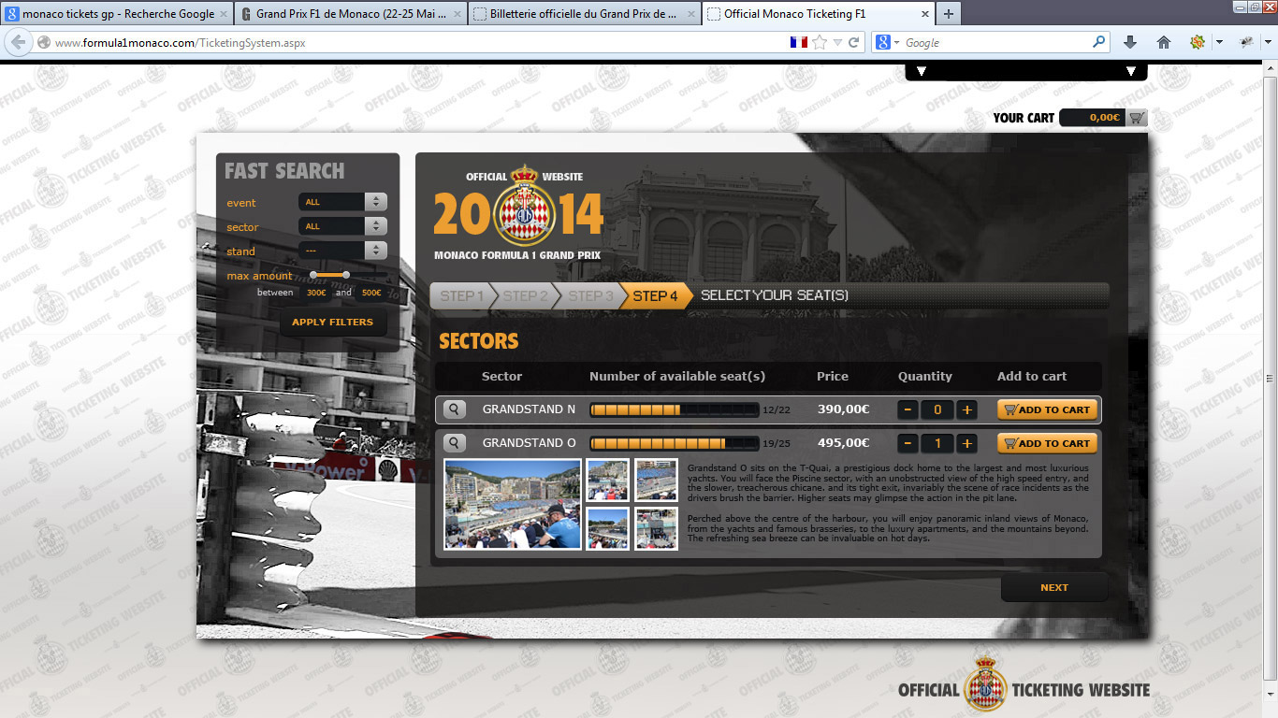Click the NEXT button
This screenshot has width=1278, height=718.
[x=1054, y=587]
